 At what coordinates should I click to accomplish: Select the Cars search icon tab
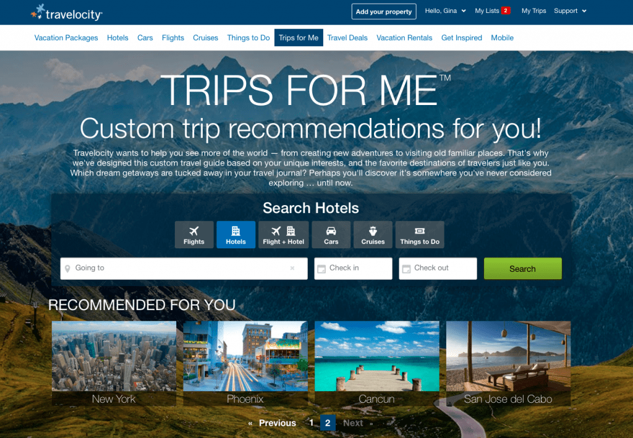331,235
